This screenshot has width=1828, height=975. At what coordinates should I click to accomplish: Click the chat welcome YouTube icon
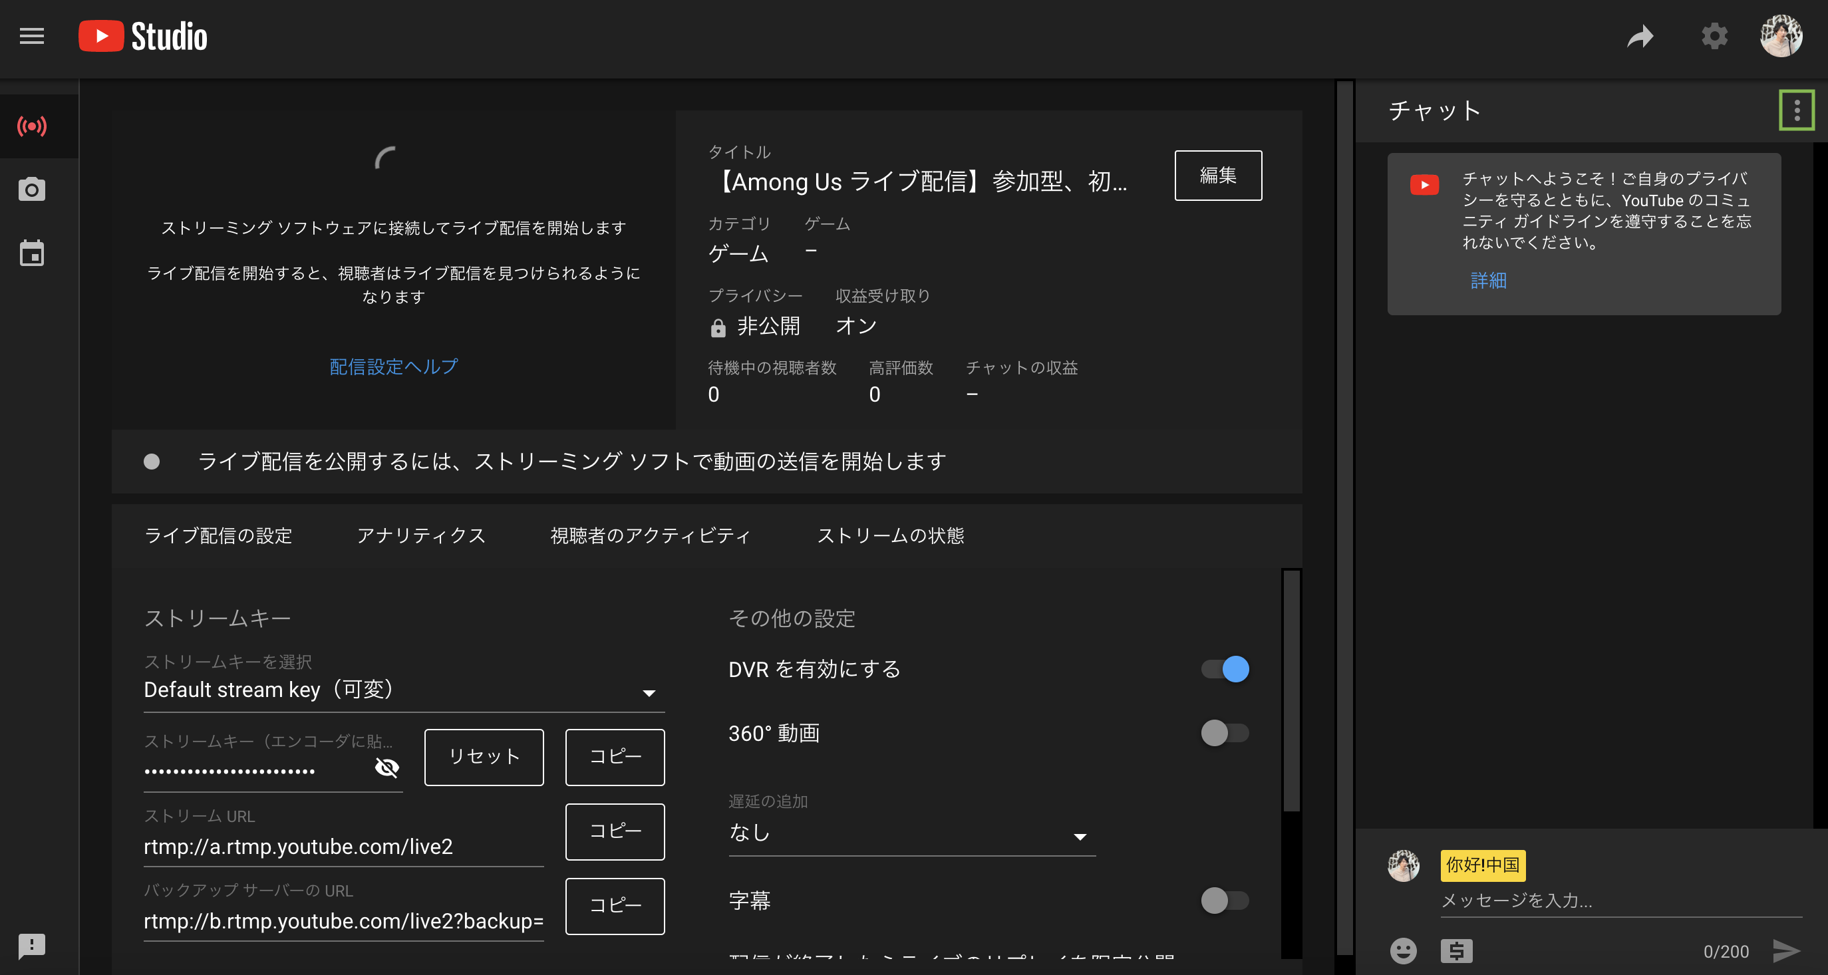[1424, 184]
